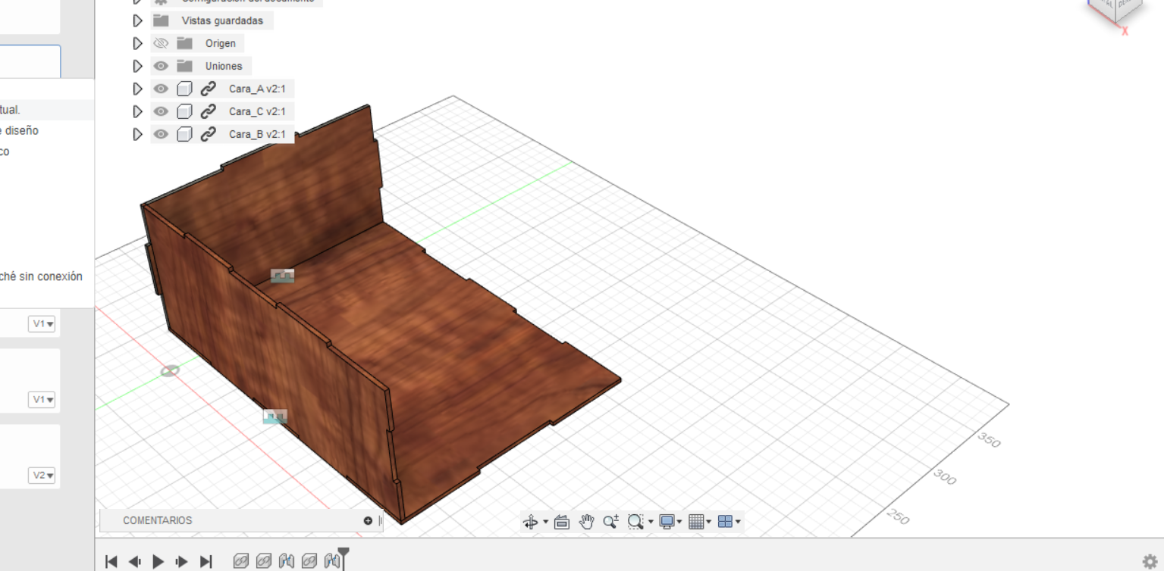The height and width of the screenshot is (571, 1164).
Task: Expand the Cara_A v2:1 component
Action: point(137,89)
